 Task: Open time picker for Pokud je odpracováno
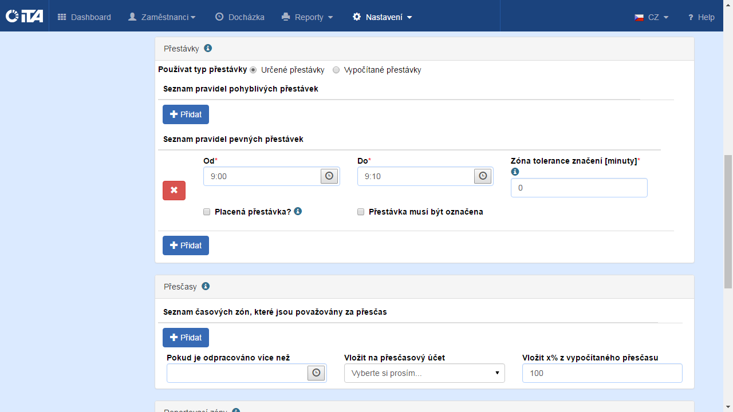tap(317, 373)
